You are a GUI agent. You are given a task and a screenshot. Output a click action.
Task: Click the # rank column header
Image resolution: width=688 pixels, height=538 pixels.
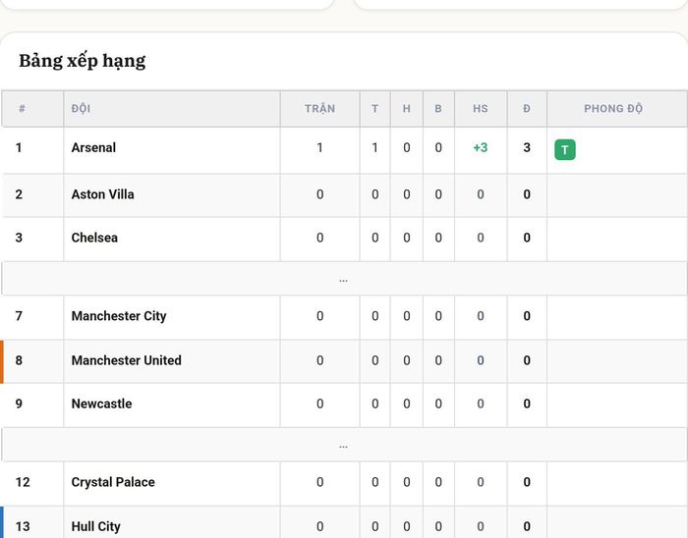coord(22,109)
